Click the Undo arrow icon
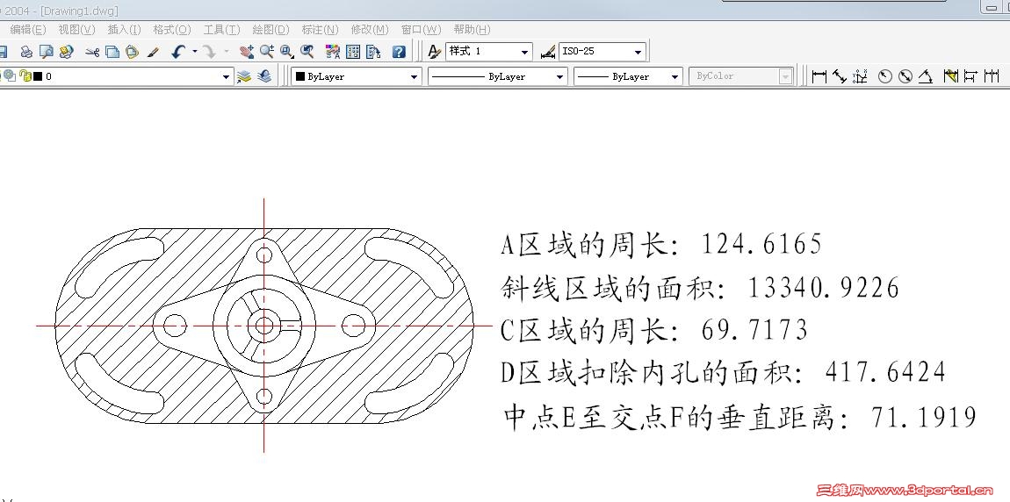The image size is (1010, 502). coord(178,52)
